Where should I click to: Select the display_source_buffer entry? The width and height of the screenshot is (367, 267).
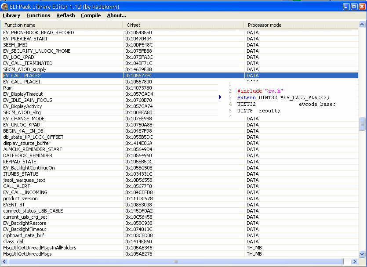(x=179, y=143)
